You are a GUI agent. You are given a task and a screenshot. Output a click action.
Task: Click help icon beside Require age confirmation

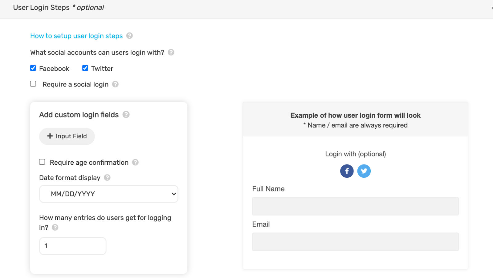(x=135, y=162)
